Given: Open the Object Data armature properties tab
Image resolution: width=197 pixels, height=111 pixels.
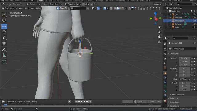Looking at the screenshot, I should [165, 86].
